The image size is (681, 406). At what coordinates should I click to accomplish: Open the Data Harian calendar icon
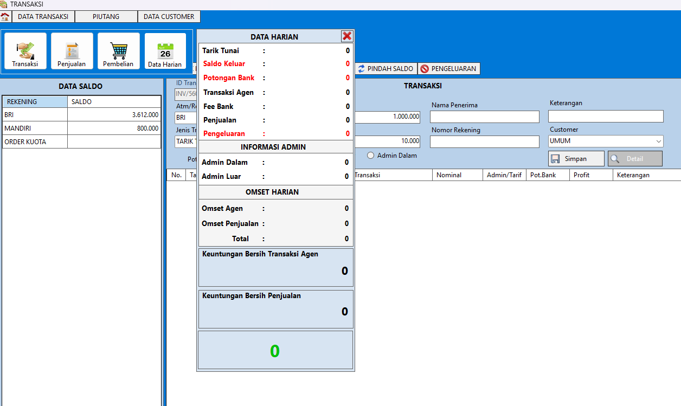(165, 51)
